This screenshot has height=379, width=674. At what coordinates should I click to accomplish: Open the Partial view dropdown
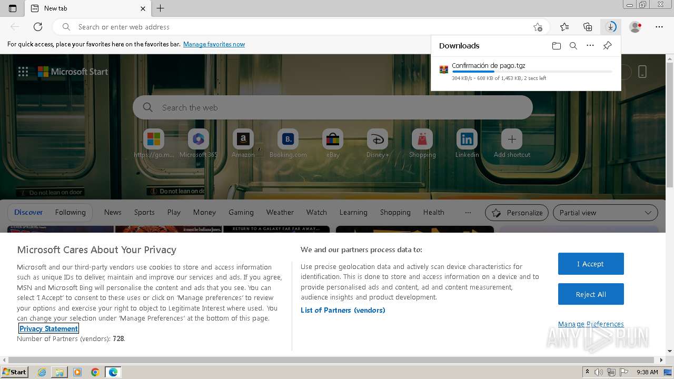[606, 213]
